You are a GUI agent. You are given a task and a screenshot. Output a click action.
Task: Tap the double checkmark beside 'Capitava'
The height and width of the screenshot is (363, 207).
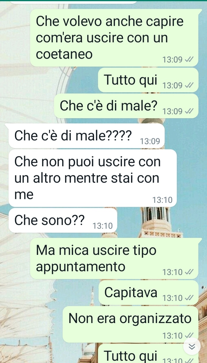click(189, 298)
